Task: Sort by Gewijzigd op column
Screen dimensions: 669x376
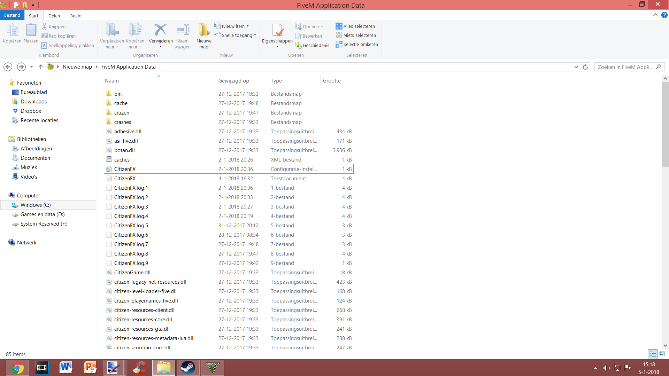Action: pos(241,80)
